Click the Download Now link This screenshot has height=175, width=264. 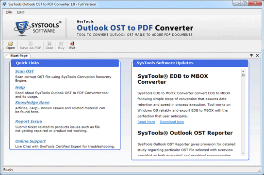172,122
